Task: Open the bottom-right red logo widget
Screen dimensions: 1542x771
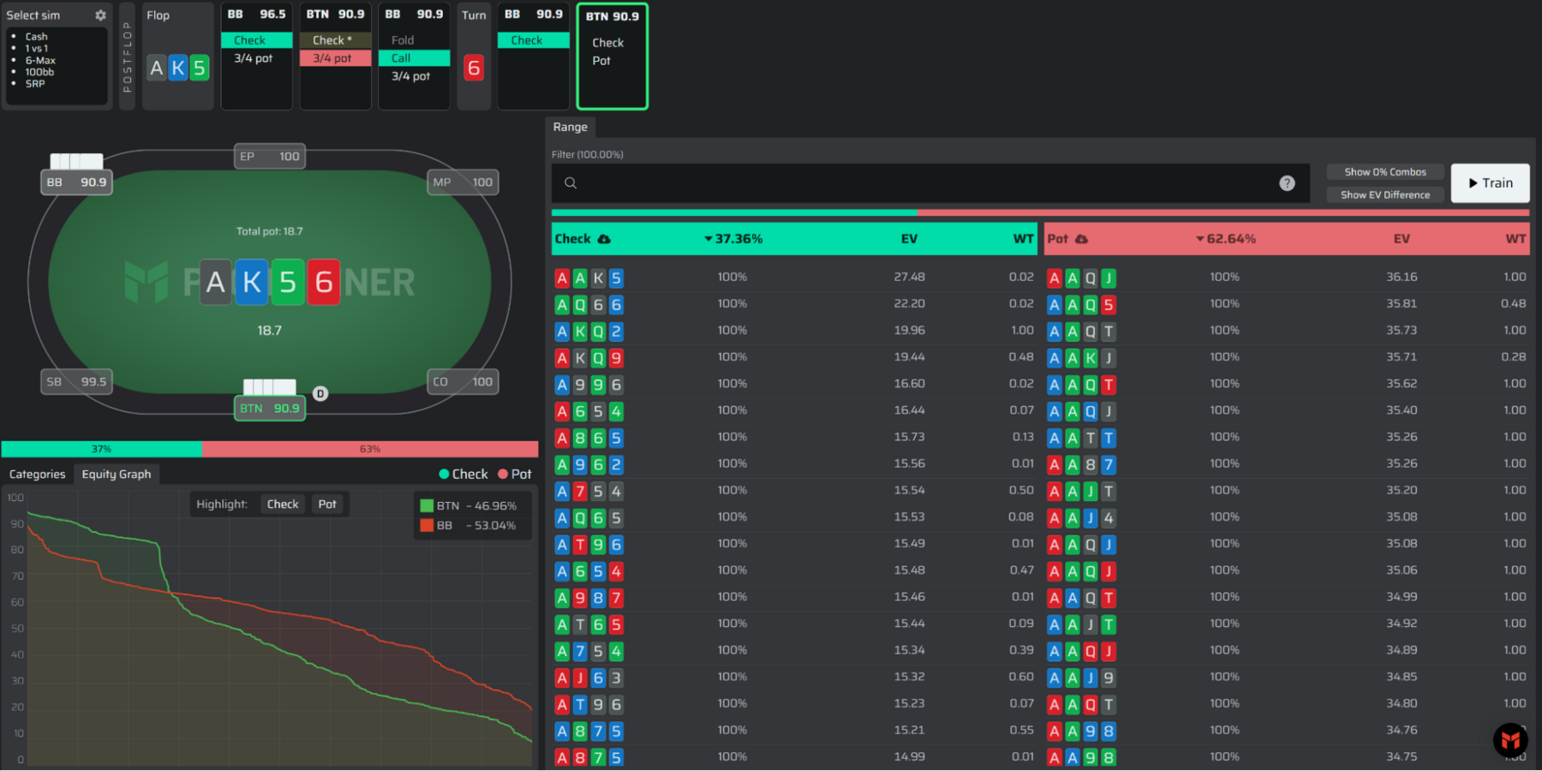Action: coord(1510,739)
